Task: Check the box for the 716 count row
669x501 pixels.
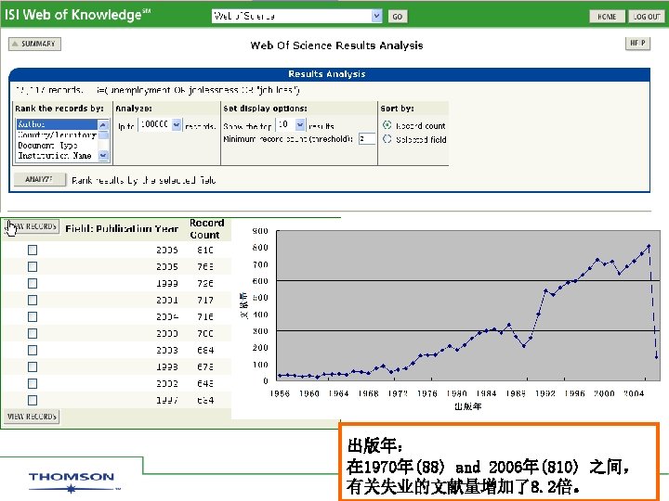Action: click(x=33, y=317)
